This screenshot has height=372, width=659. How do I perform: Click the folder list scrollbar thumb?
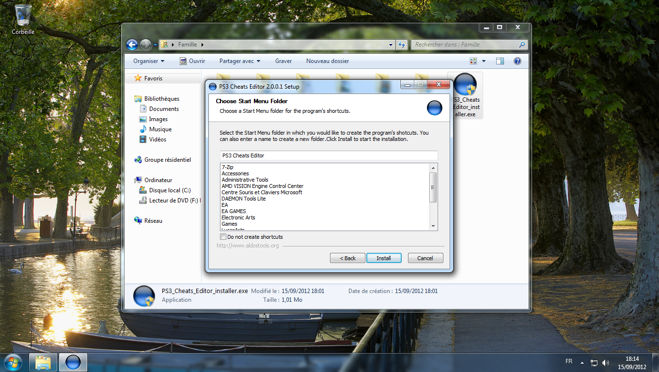click(433, 187)
